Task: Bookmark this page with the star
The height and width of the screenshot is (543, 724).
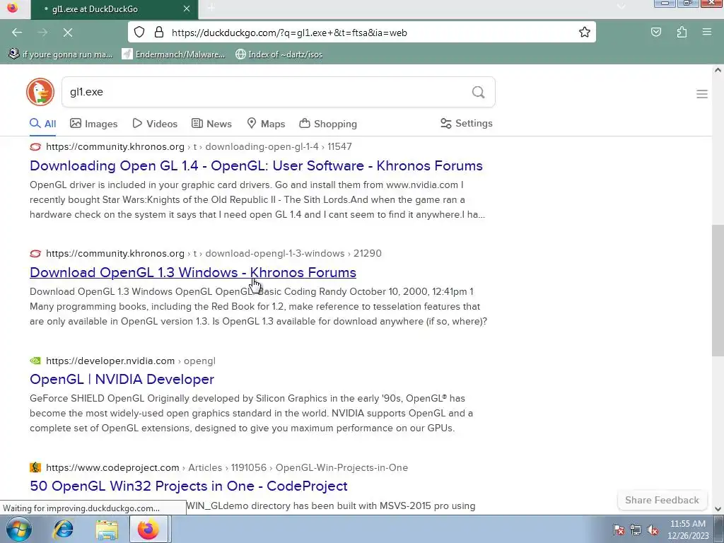Action: coord(584,33)
